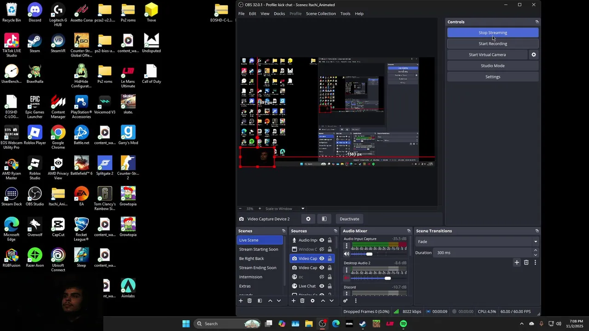Adjust Audio Input Capture volume slider
The width and height of the screenshot is (589, 331).
pyautogui.click(x=370, y=254)
